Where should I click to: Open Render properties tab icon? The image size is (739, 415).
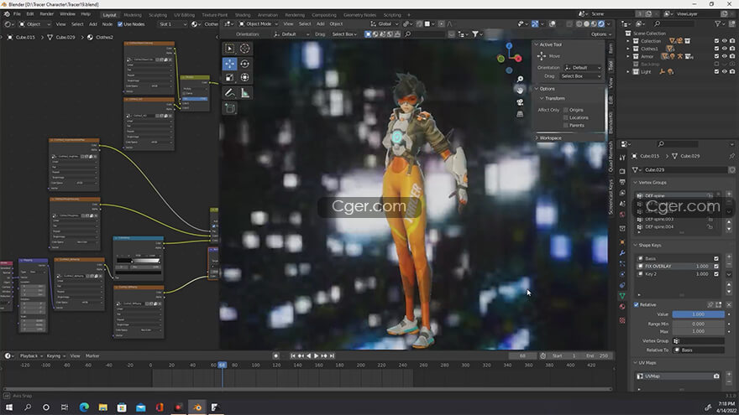[x=622, y=171]
